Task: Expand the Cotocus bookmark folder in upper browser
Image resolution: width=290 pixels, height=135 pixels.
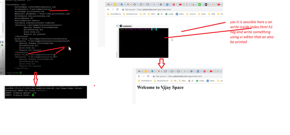Action: [x=192, y=14]
